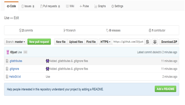Select the repository clone URL field
This screenshot has height=105, width=185.
[x=128, y=42]
